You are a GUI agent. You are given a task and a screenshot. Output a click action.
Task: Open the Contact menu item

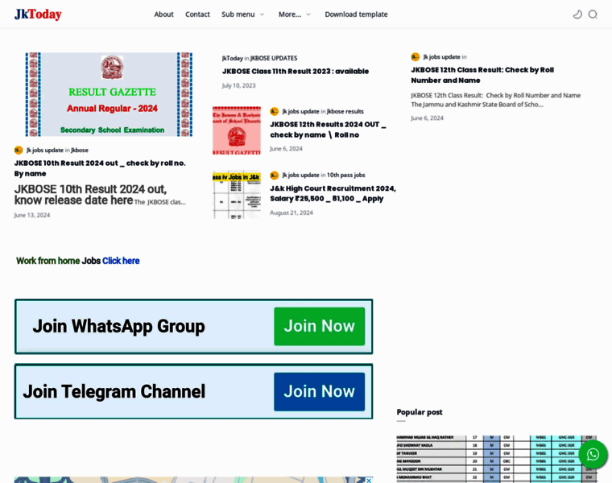(x=197, y=14)
